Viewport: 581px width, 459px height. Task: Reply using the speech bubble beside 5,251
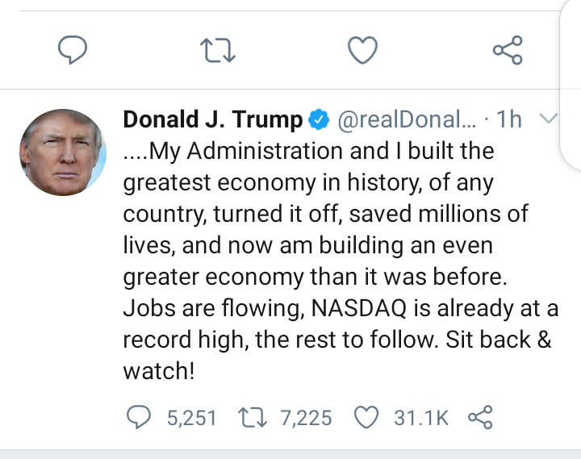point(142,417)
